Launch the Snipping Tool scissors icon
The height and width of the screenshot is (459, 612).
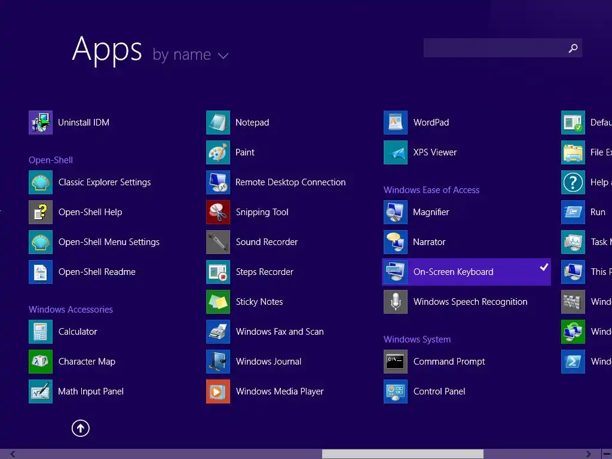point(218,212)
